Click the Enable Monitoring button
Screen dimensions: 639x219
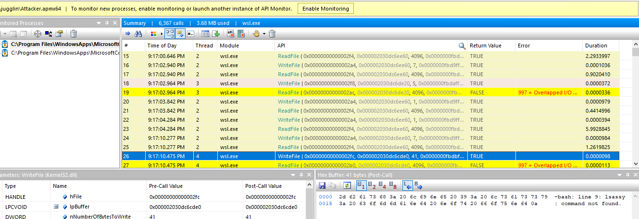click(x=326, y=9)
